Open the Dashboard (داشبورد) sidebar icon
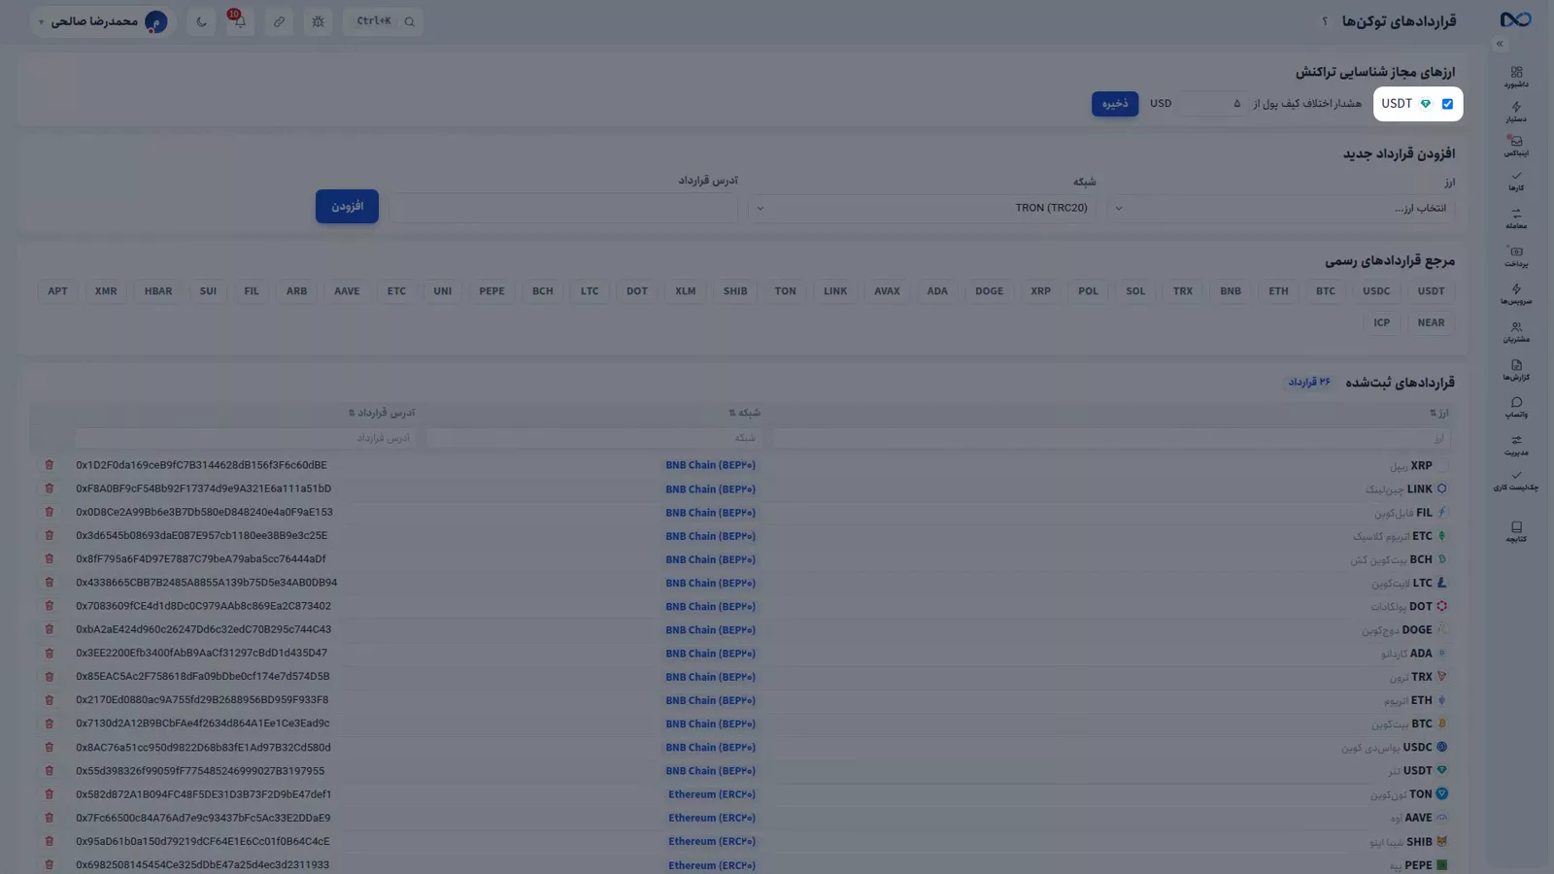The height and width of the screenshot is (874, 1554). 1516,77
